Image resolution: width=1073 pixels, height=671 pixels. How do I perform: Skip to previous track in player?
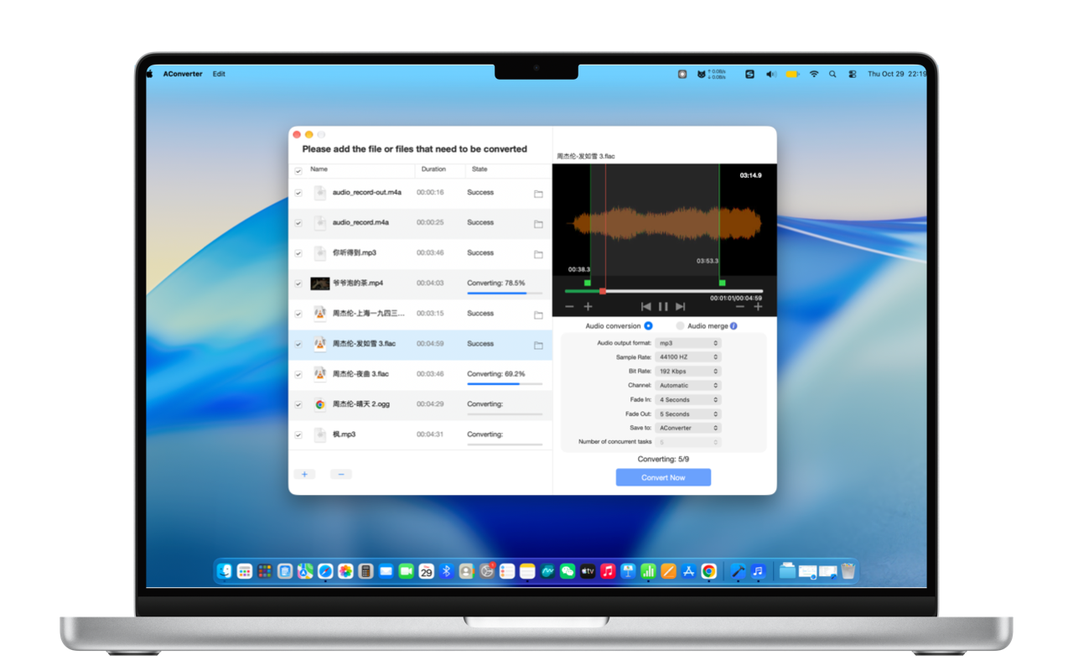click(645, 307)
